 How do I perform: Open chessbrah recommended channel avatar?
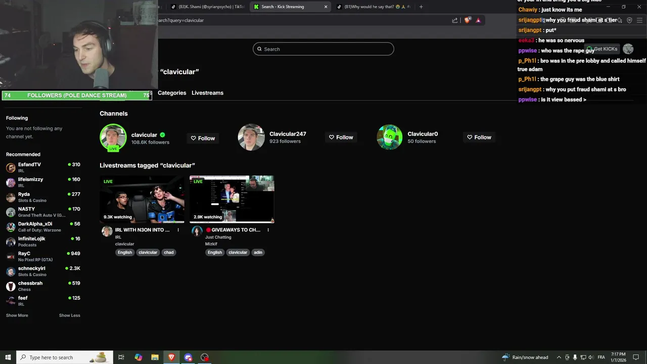coord(11,286)
